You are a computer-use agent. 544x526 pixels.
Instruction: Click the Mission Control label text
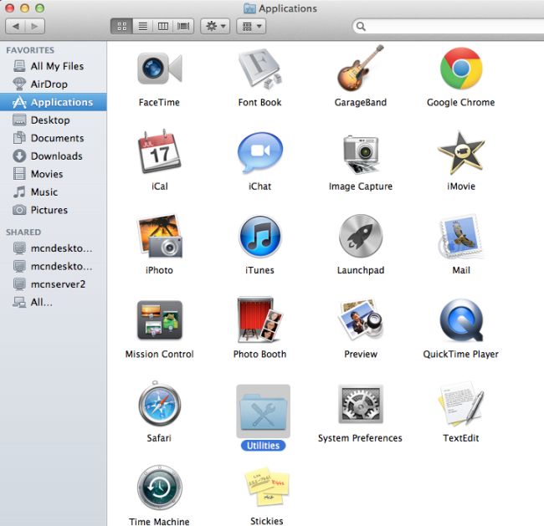coord(159,354)
